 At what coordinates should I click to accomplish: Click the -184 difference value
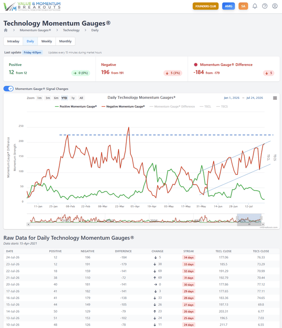click(x=199, y=72)
